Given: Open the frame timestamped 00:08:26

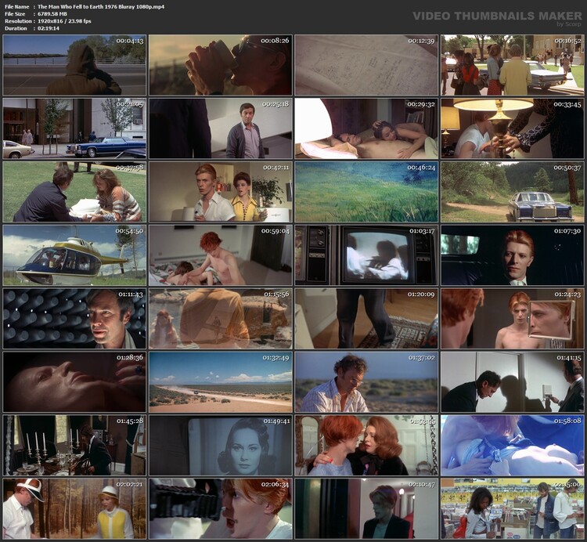Looking at the screenshot, I should pos(221,65).
